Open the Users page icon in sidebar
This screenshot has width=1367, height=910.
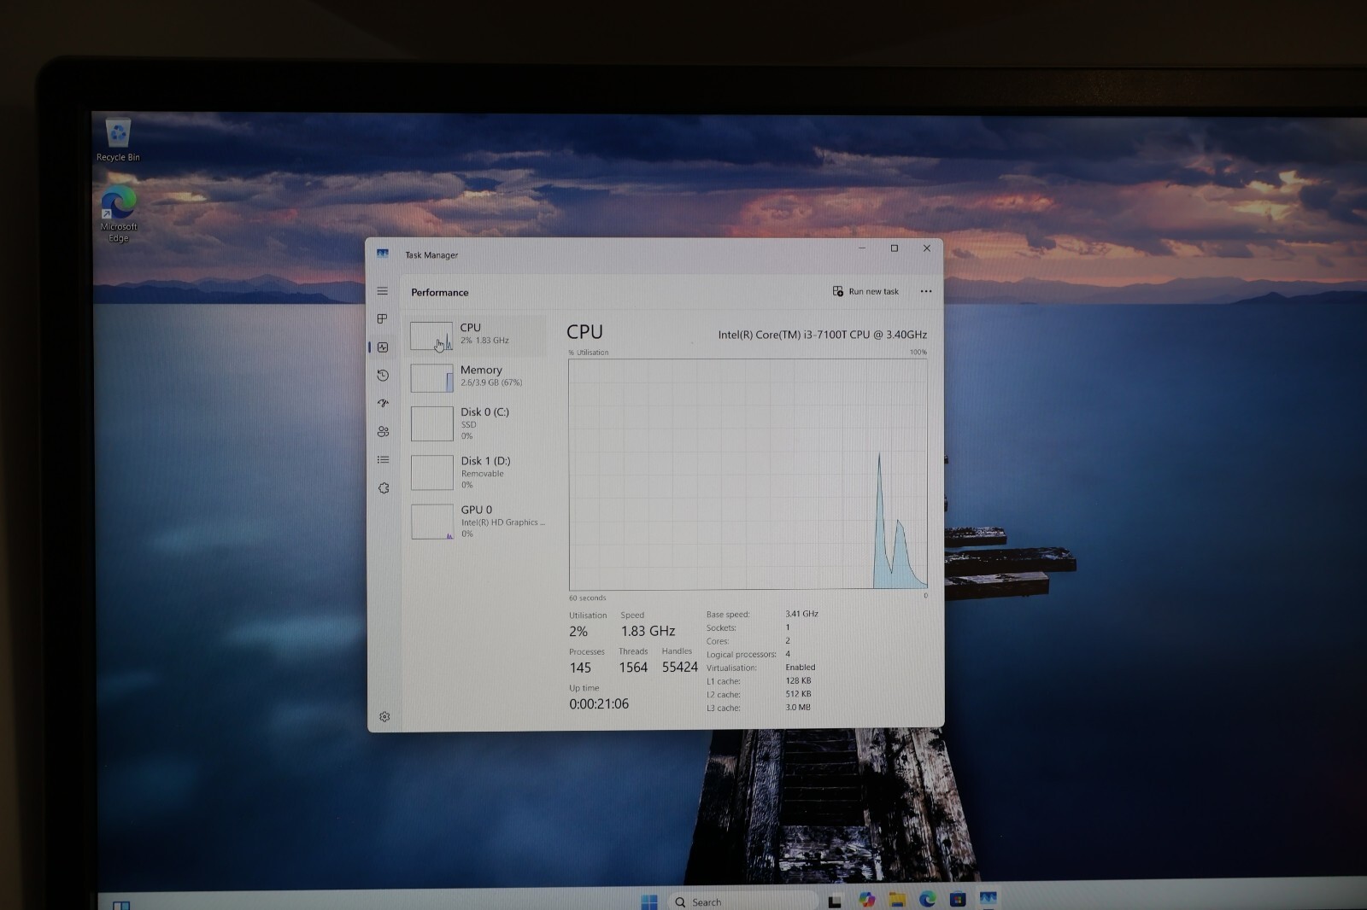tap(383, 431)
